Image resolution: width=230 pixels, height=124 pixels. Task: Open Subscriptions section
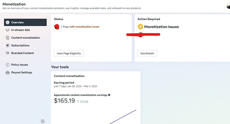click(x=20, y=45)
